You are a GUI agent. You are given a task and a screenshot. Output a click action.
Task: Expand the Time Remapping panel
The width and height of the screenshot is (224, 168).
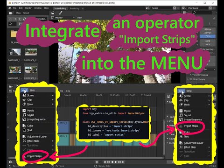tap(200, 75)
